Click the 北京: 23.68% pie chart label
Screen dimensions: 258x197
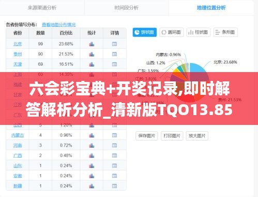(x=225, y=62)
